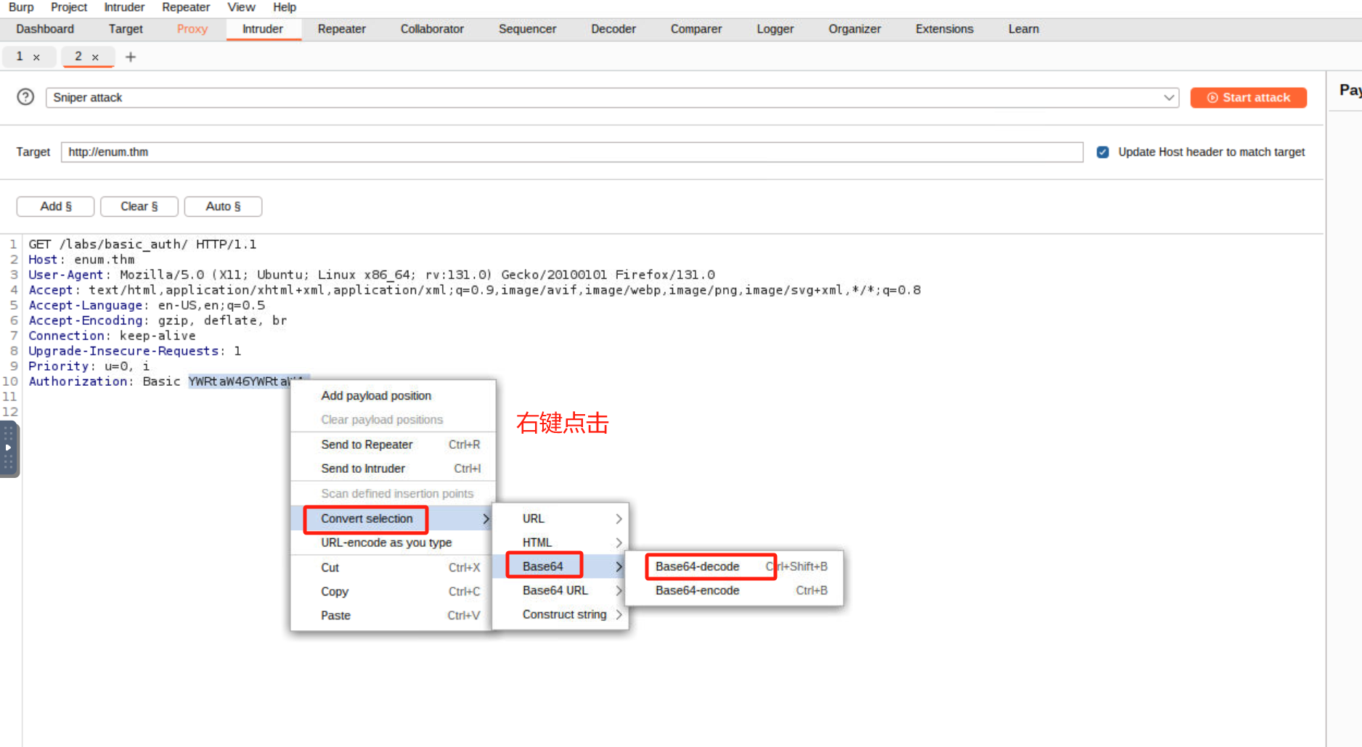Select the Intruder tool tab
The height and width of the screenshot is (747, 1362).
click(x=263, y=29)
